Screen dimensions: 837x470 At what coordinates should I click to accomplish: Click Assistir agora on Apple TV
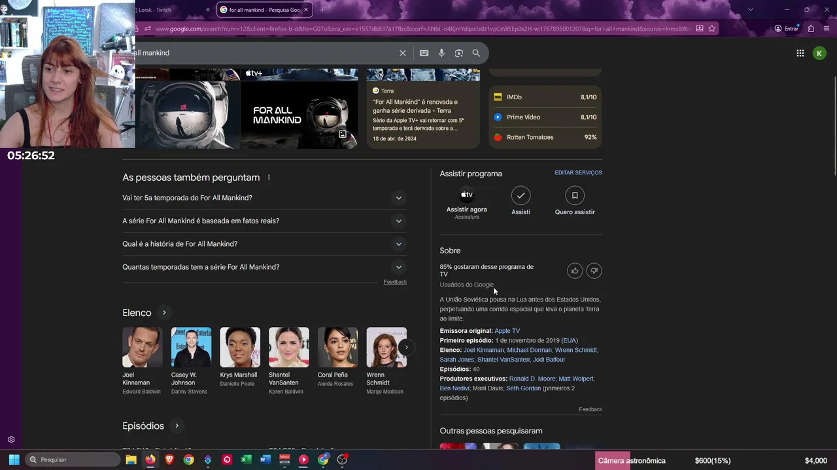[x=467, y=202]
